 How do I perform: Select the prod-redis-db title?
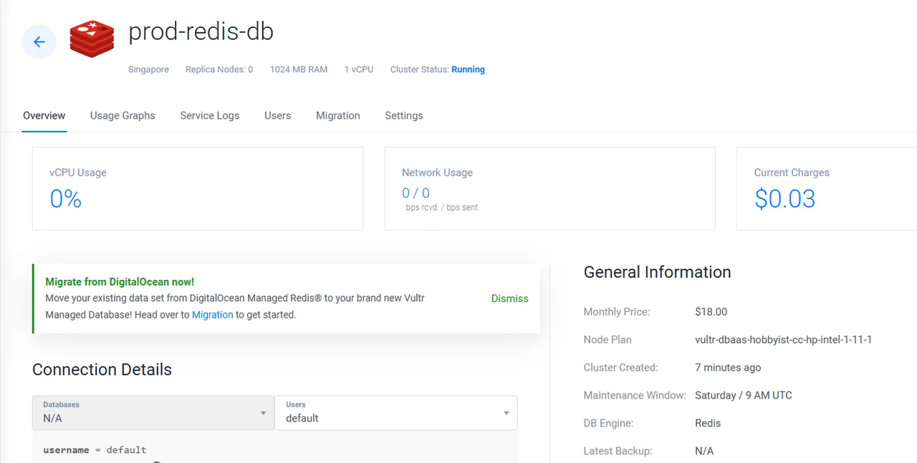tap(201, 31)
